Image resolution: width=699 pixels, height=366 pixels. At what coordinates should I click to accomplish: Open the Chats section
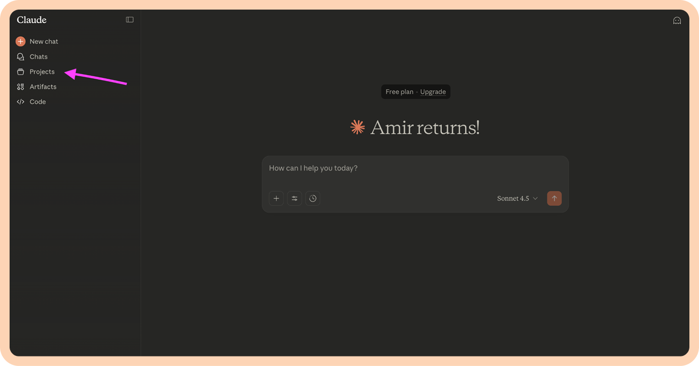click(x=38, y=57)
